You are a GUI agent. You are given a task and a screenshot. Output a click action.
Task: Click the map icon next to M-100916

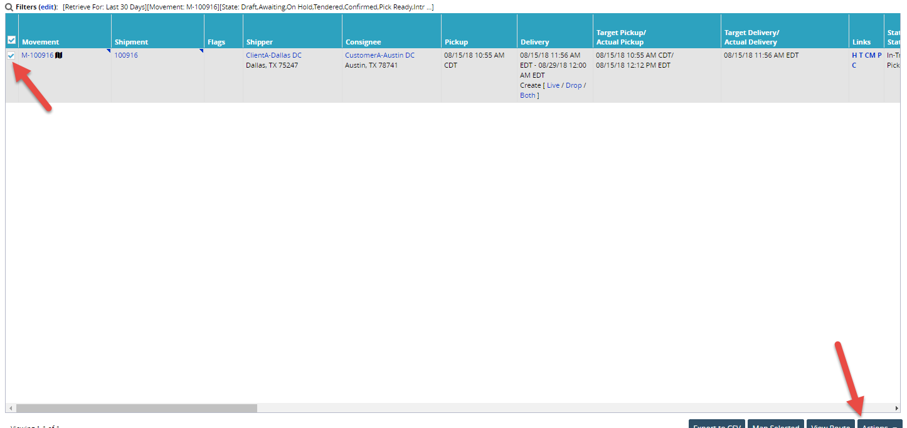pyautogui.click(x=59, y=55)
